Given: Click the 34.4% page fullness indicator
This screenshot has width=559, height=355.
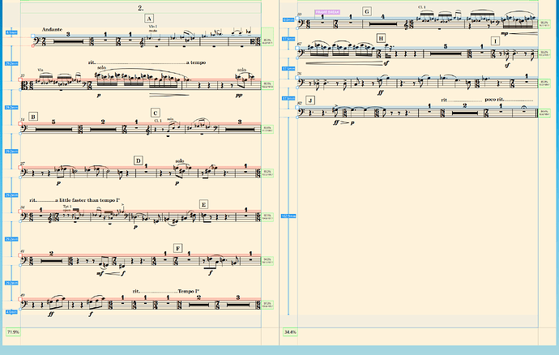Looking at the screenshot, I should point(290,332).
